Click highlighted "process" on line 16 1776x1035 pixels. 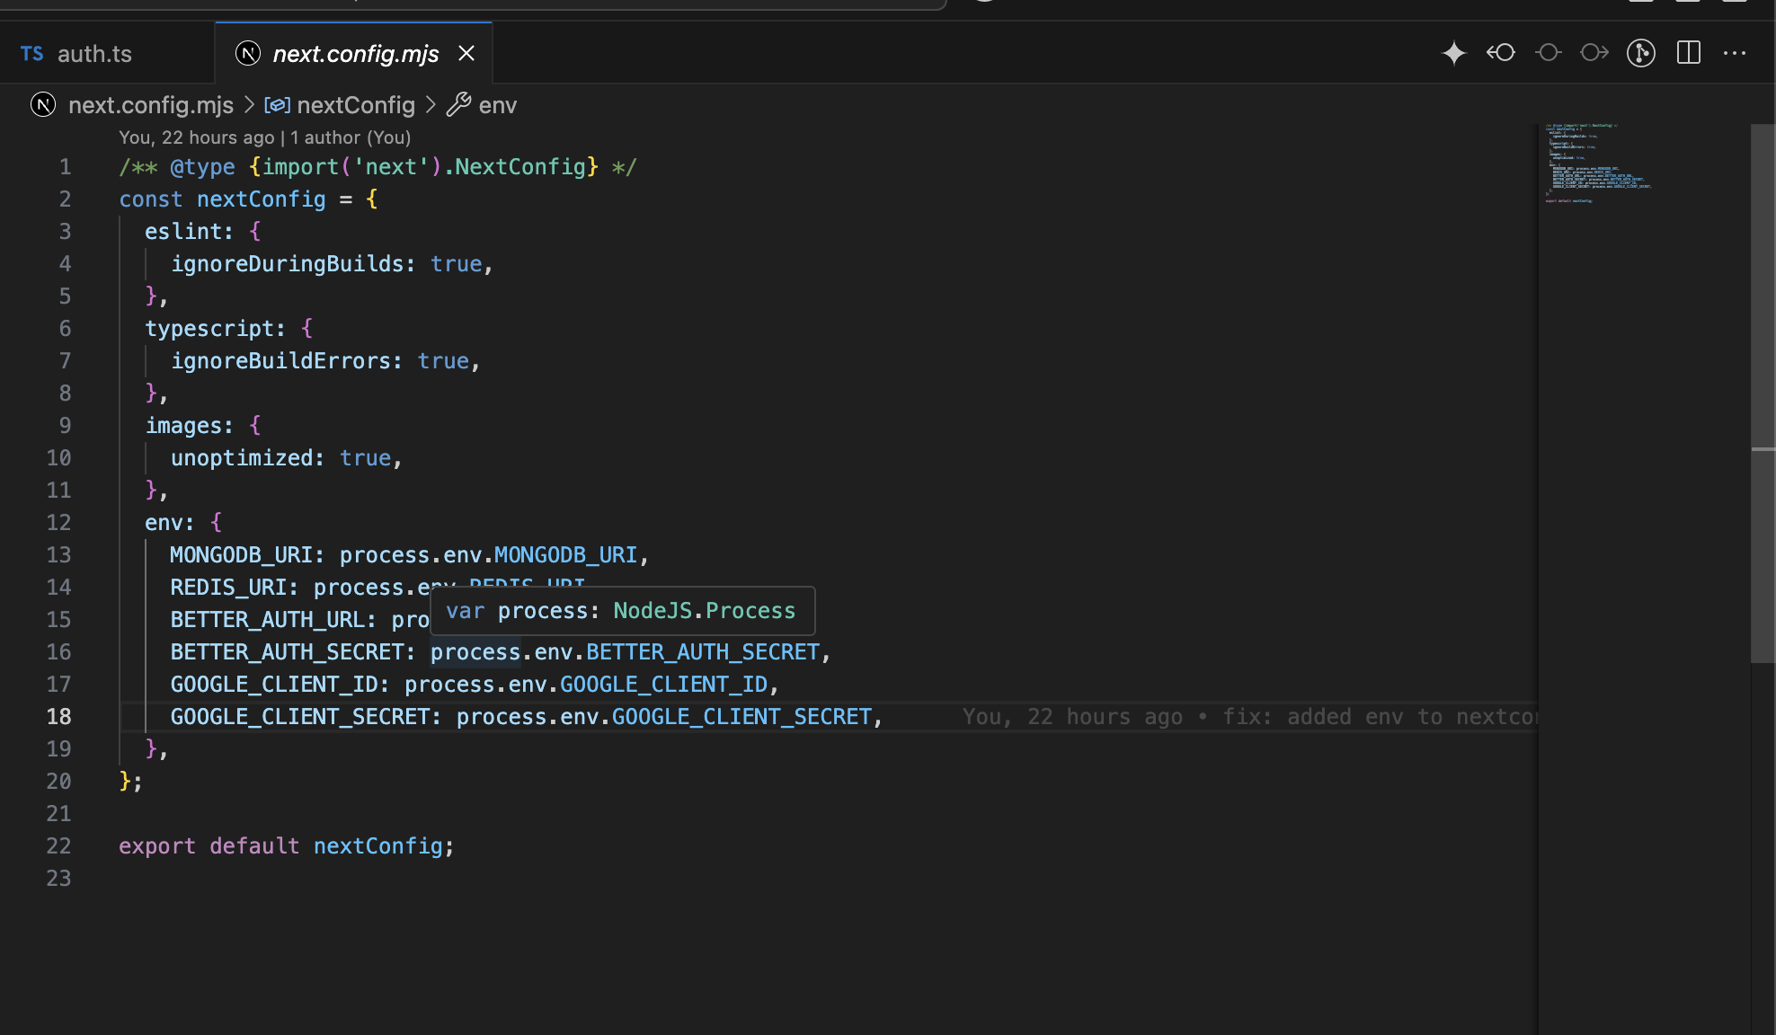[x=475, y=652]
